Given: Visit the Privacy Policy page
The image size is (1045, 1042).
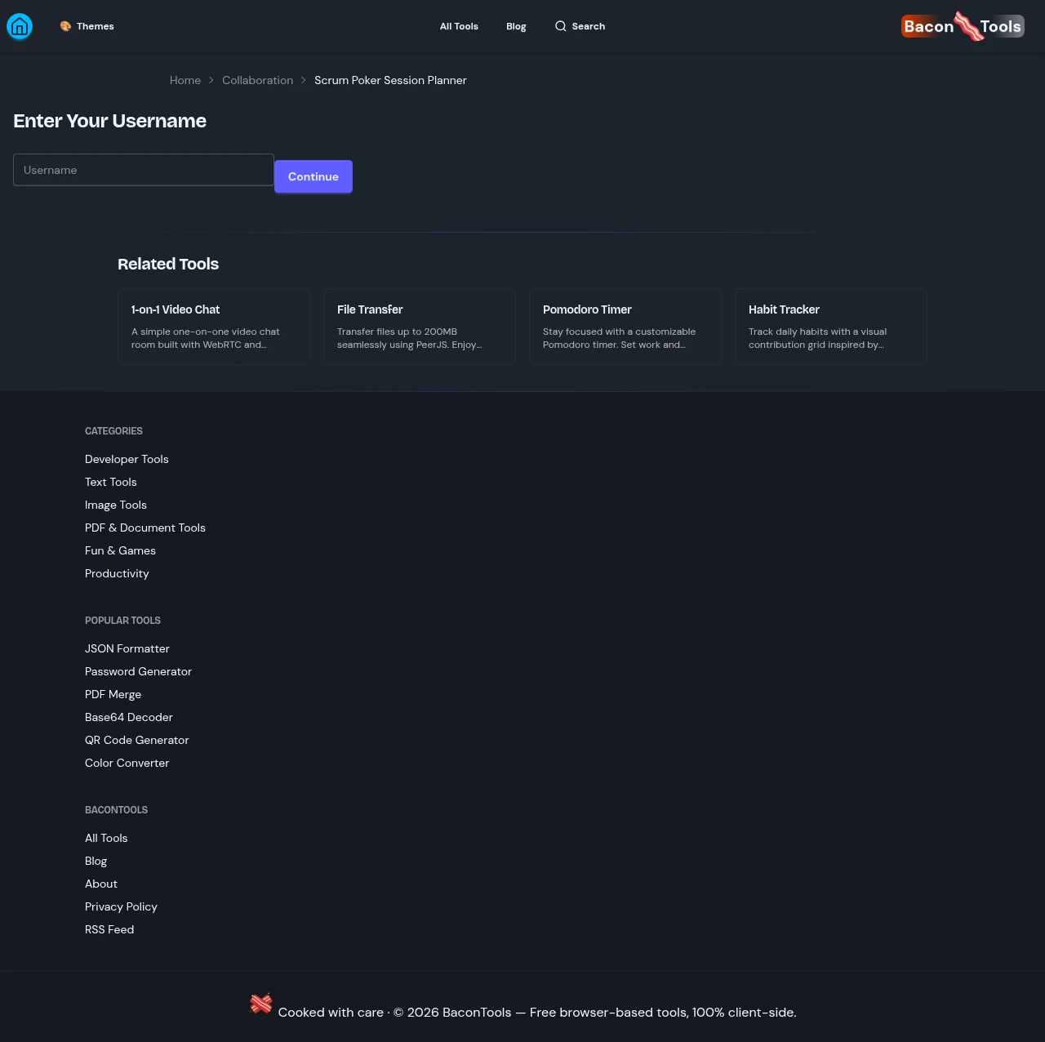Looking at the screenshot, I should pyautogui.click(x=121, y=906).
